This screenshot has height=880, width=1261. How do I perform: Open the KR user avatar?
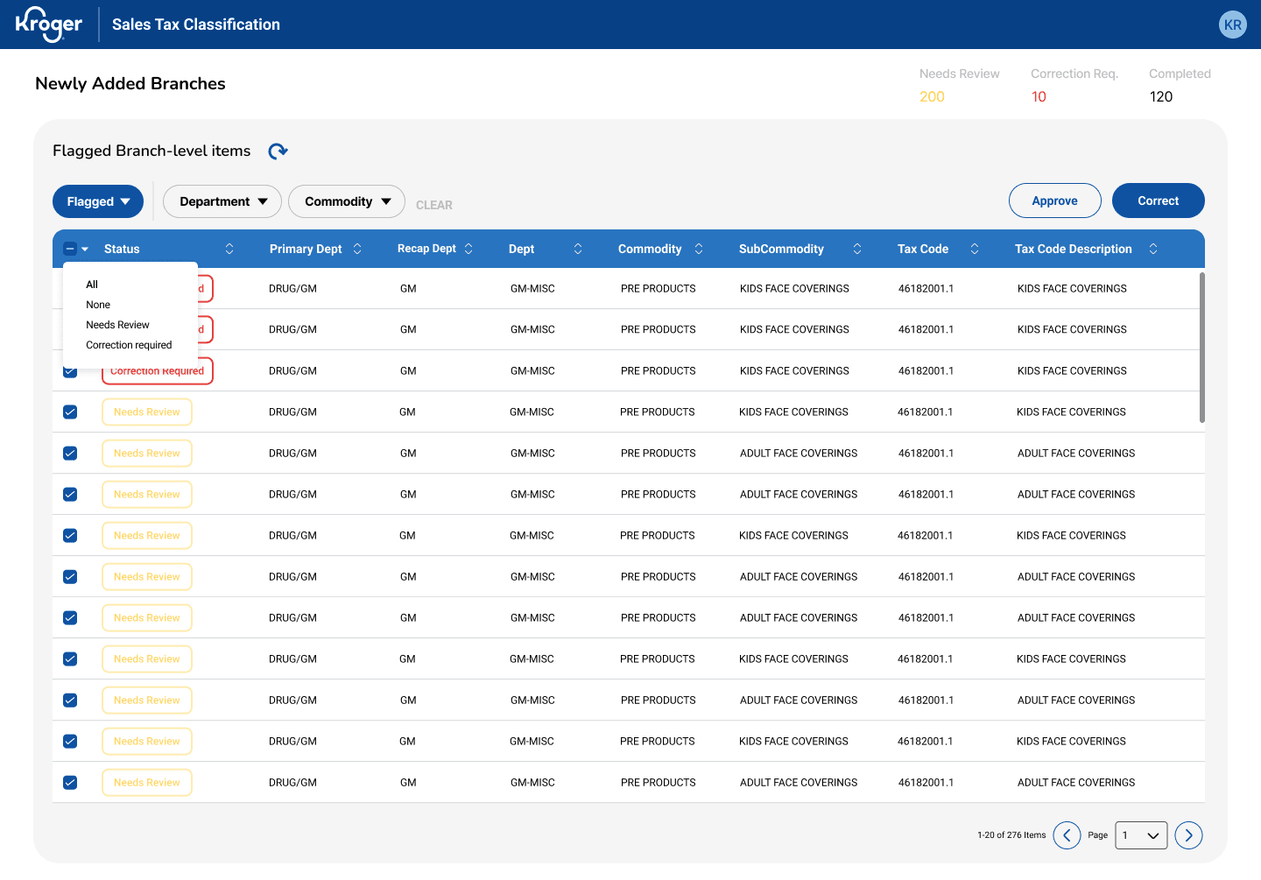(1232, 25)
